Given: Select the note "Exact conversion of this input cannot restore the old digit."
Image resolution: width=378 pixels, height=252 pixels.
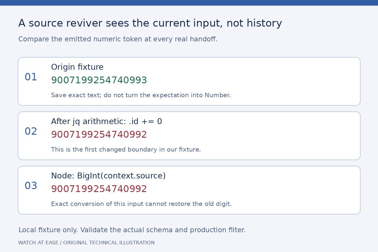Looking at the screenshot, I should coord(141,204).
